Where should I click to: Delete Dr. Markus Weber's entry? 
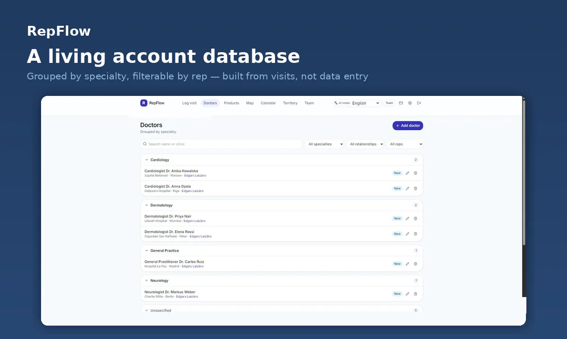[415, 294]
